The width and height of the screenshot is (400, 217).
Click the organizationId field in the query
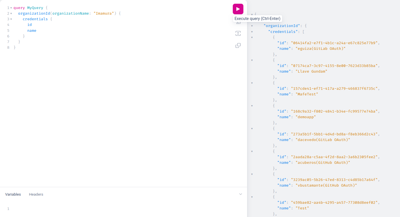coord(34,13)
